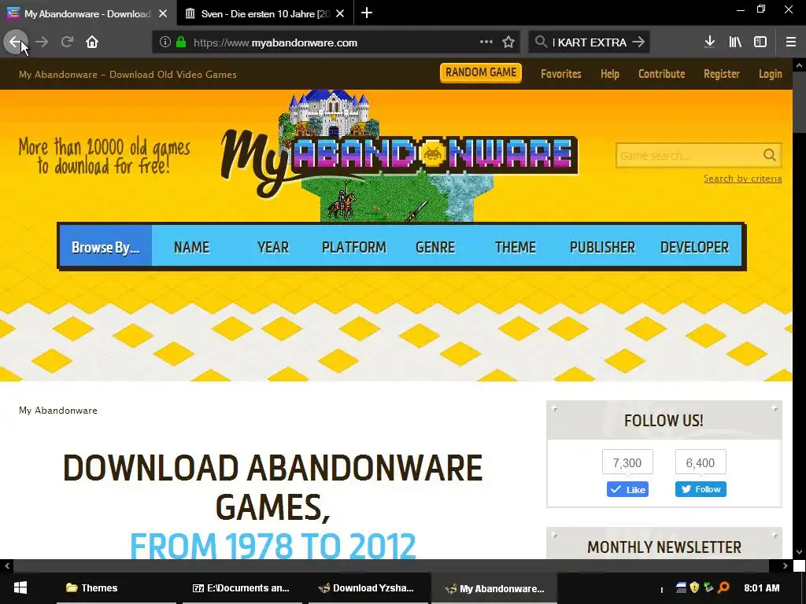Click the browser Back arrow button
The height and width of the screenshot is (604, 806).
15,42
